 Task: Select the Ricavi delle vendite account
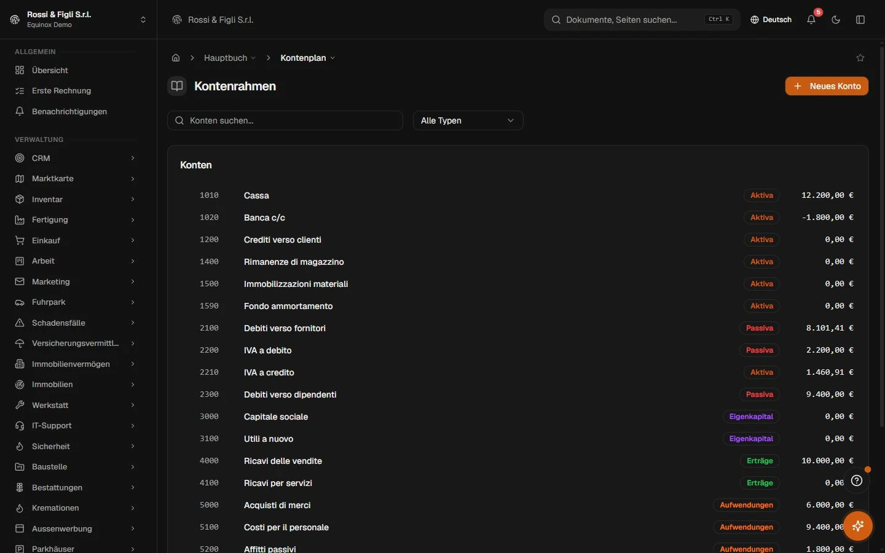click(517, 461)
